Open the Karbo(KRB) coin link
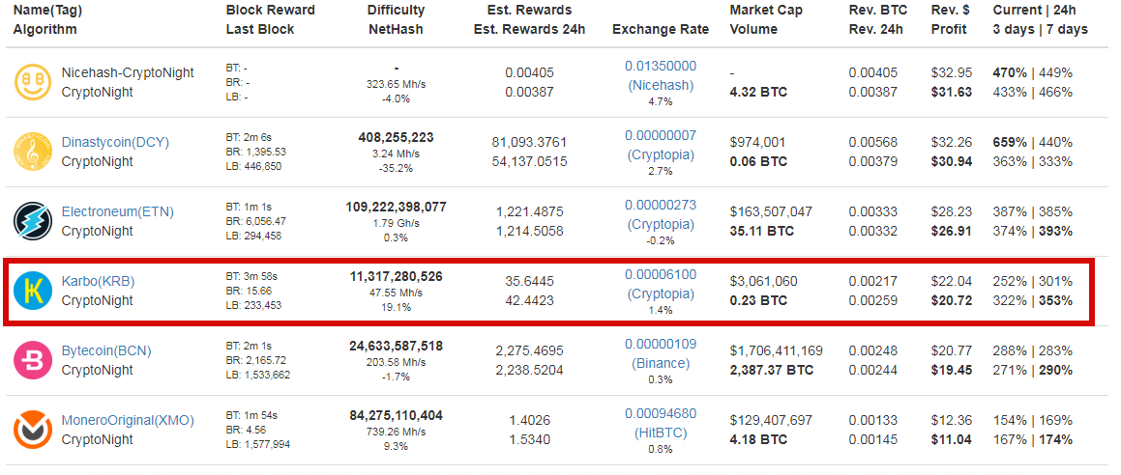This screenshot has width=1121, height=475. pyautogui.click(x=98, y=281)
